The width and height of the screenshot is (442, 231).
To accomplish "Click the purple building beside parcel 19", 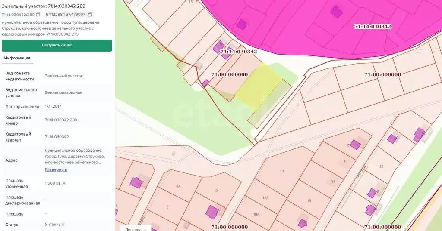I will pos(355,145).
